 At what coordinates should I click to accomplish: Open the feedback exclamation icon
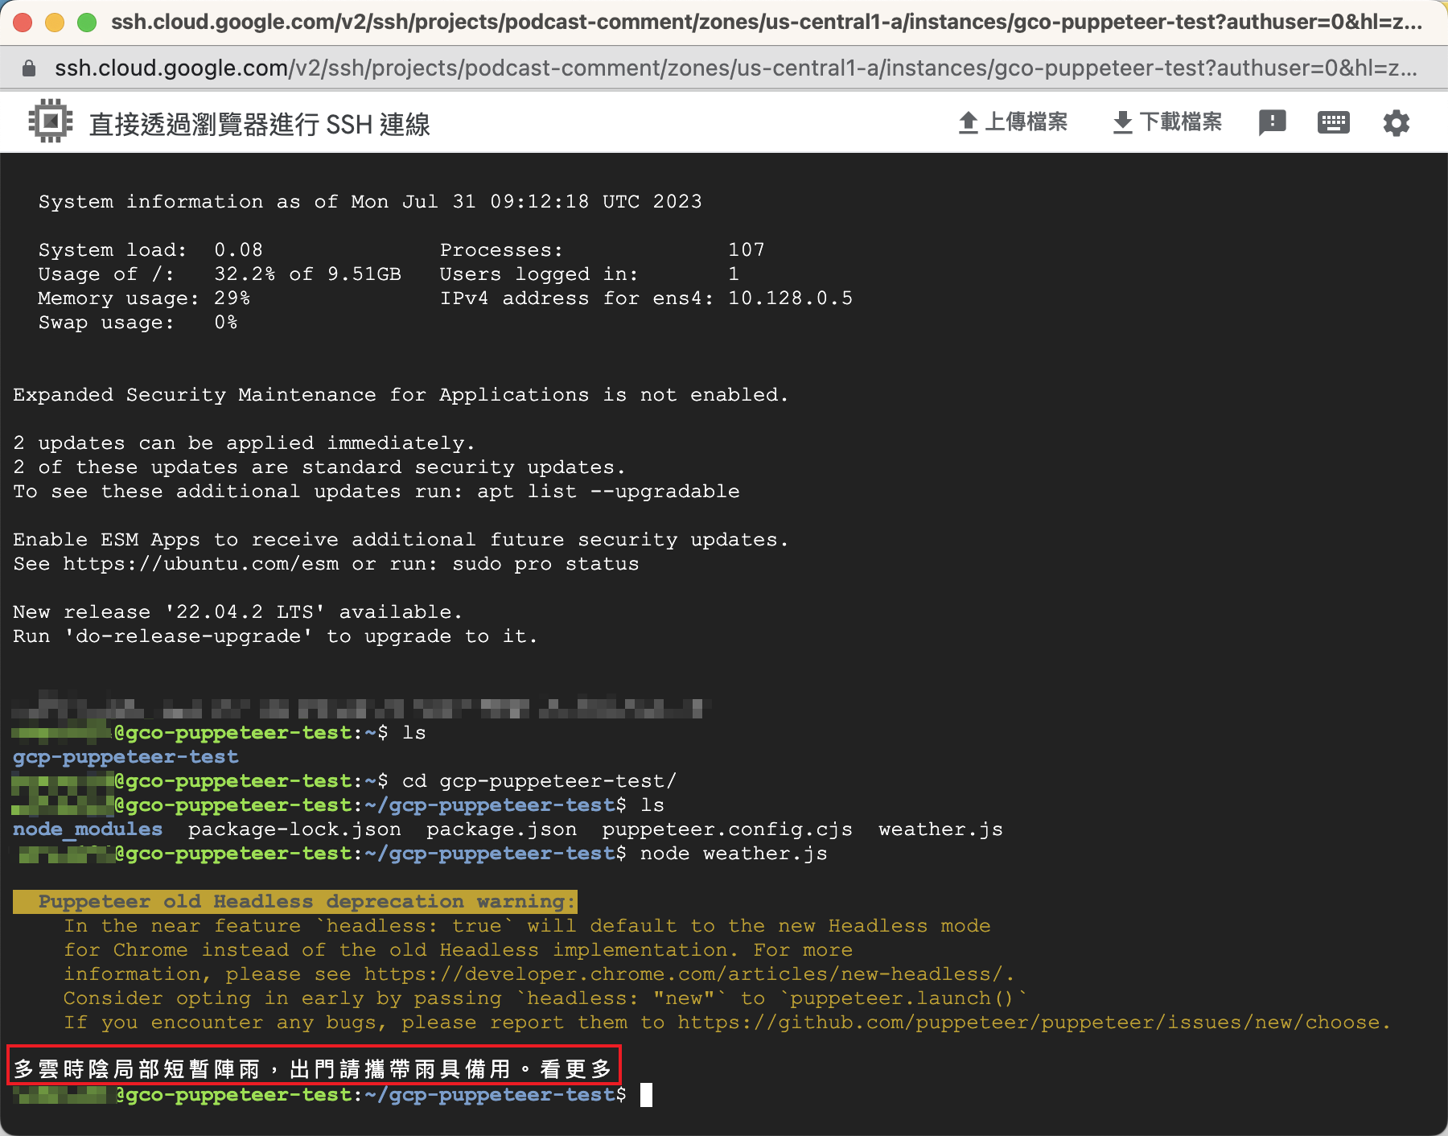point(1272,122)
